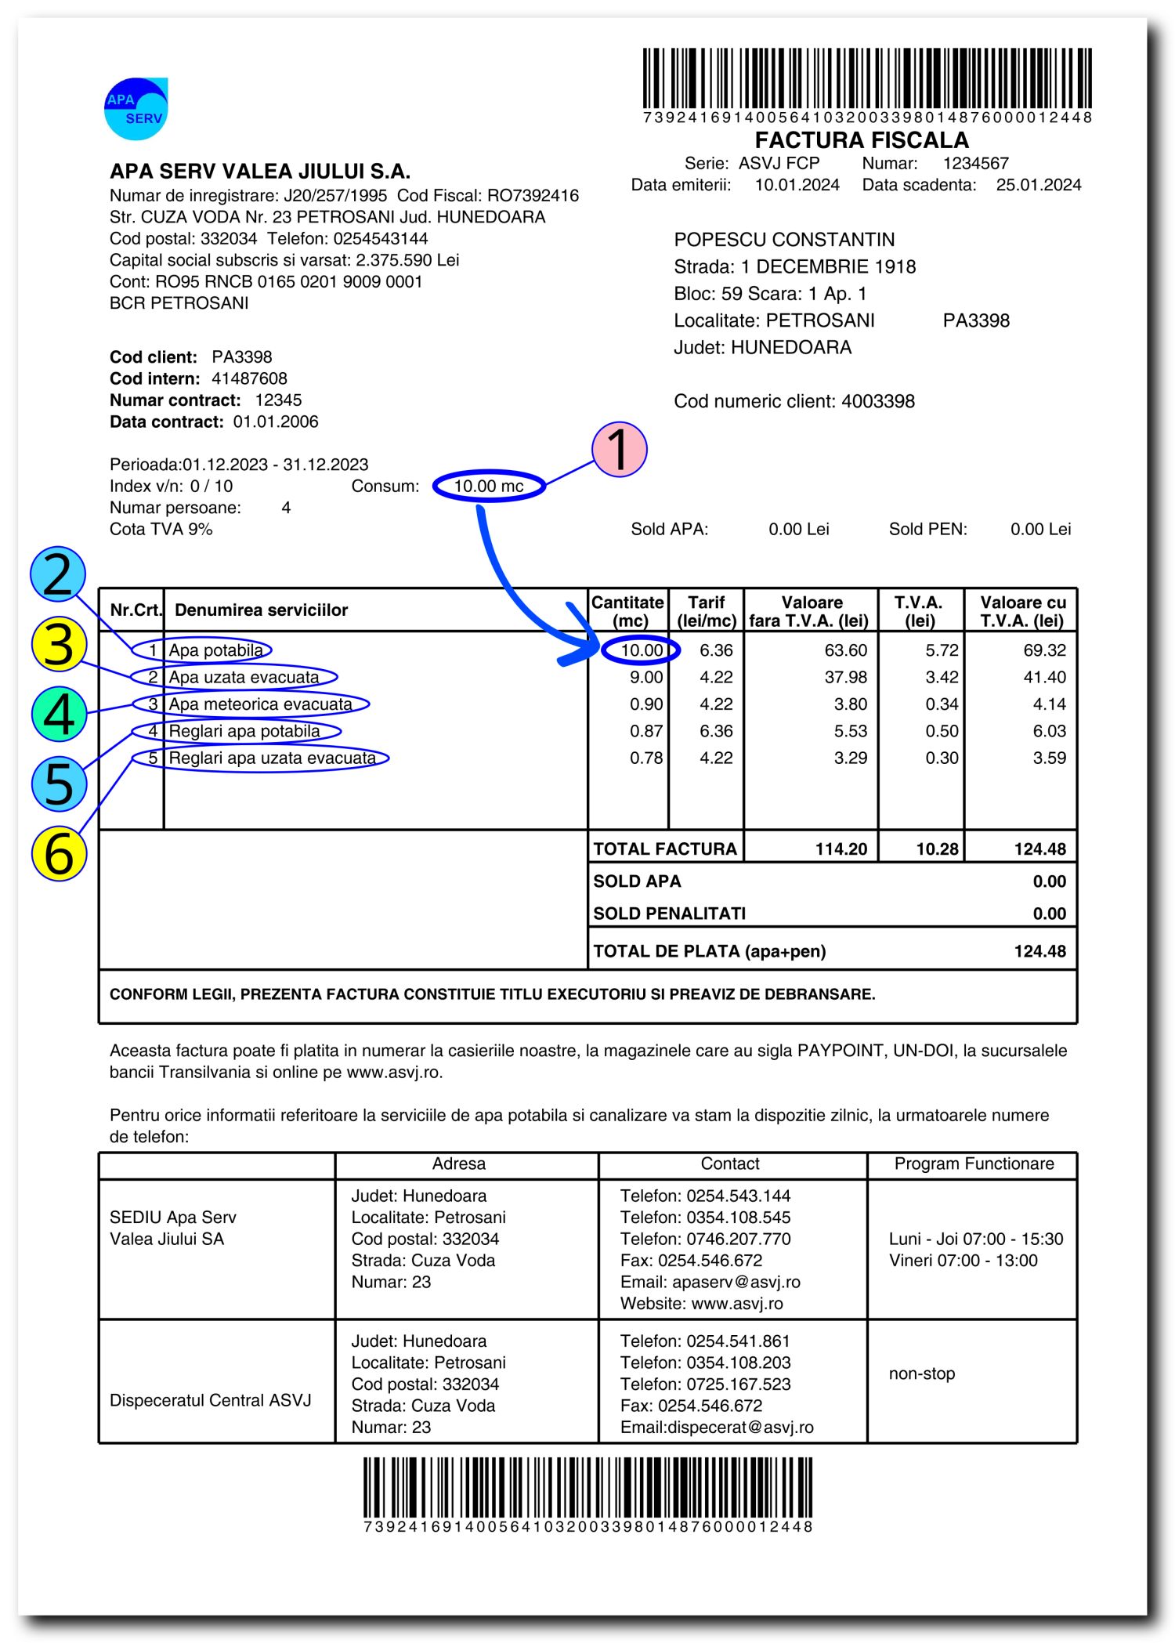This screenshot has height=1643, width=1175.
Task: Click Cod numeric client 4003398
Action: (794, 401)
